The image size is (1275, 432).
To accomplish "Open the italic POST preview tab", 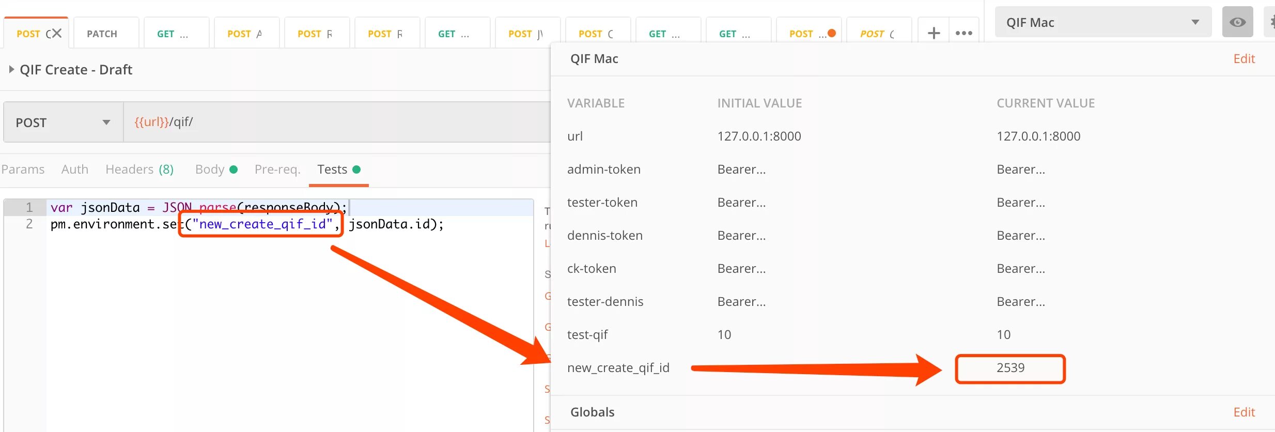I will pos(879,34).
